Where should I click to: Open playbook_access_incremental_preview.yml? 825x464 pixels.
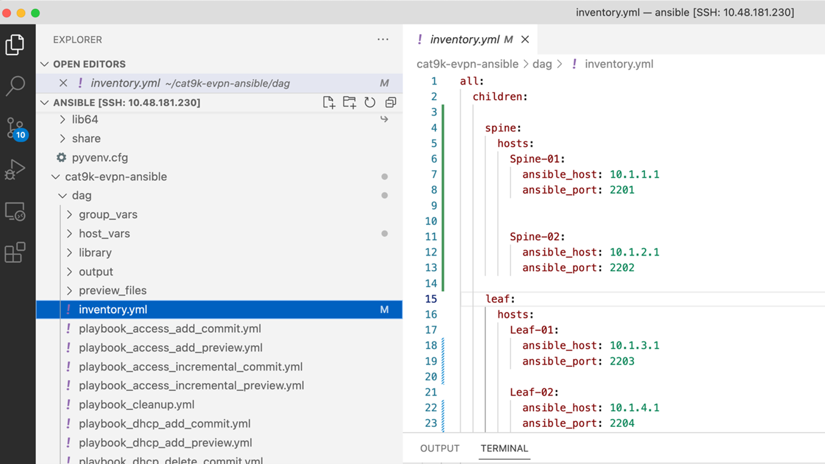pos(191,386)
